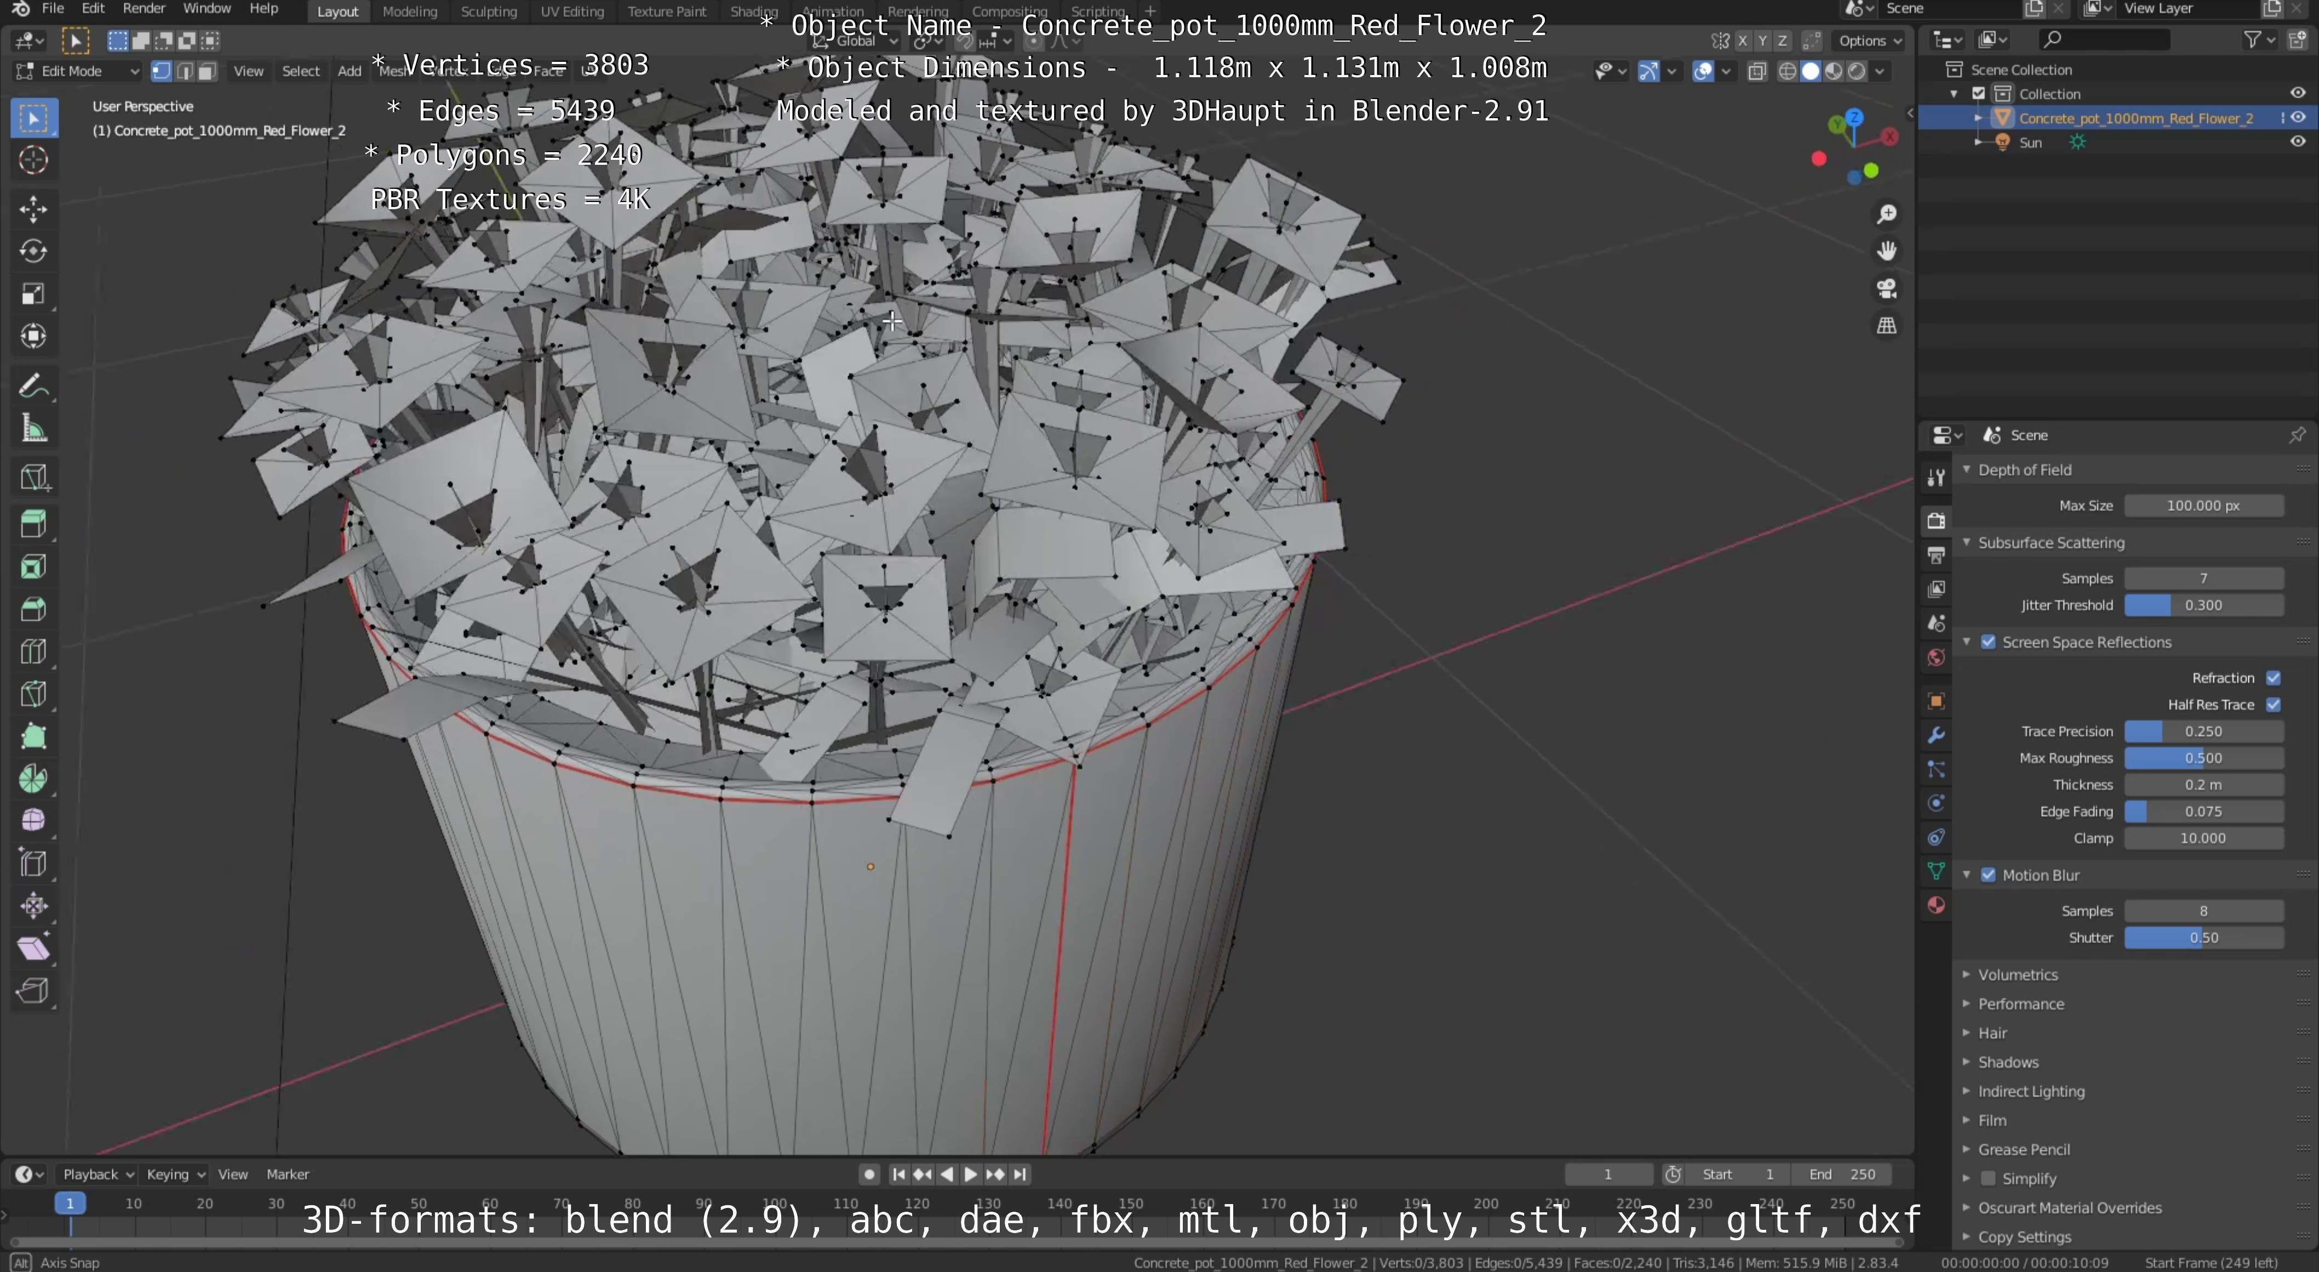This screenshot has width=2319, height=1272.
Task: Choose the Move tool
Action: click(x=34, y=209)
